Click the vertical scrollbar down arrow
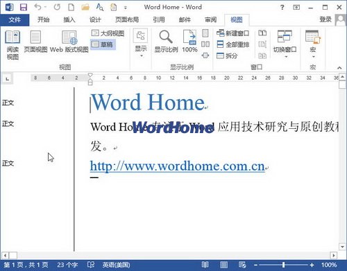 pyautogui.click(x=343, y=247)
